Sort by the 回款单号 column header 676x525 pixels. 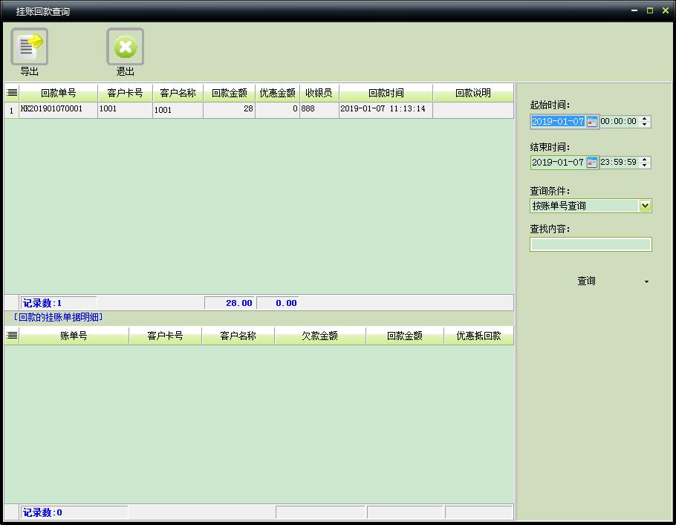click(x=58, y=93)
